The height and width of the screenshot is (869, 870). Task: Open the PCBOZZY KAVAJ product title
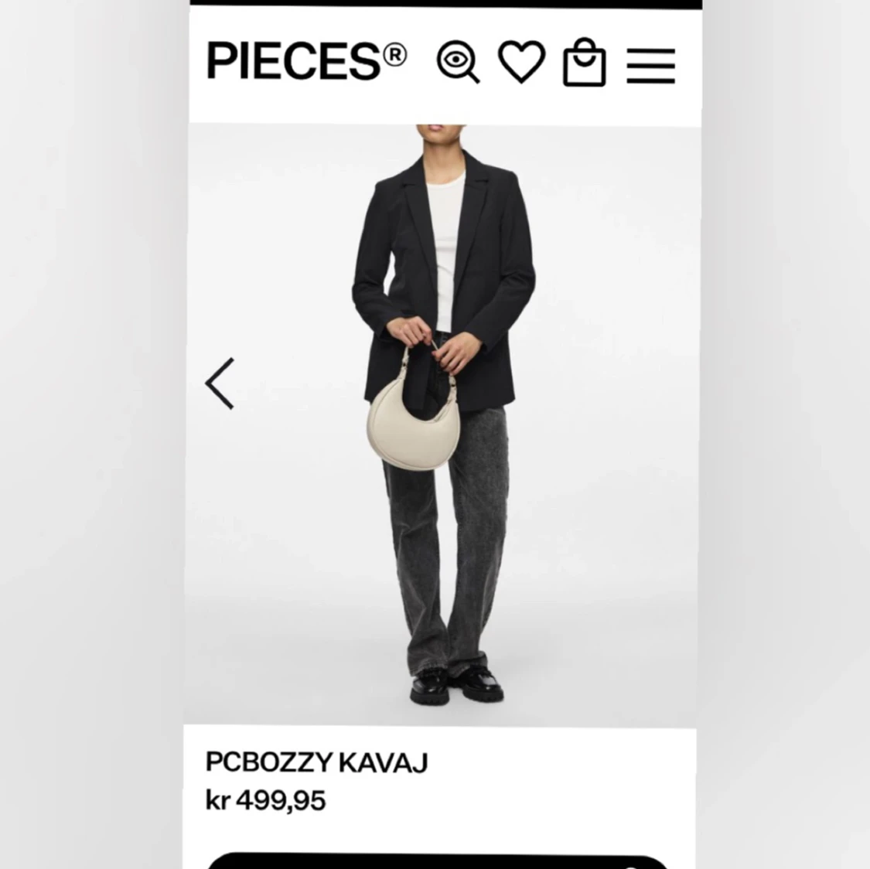[x=317, y=762]
